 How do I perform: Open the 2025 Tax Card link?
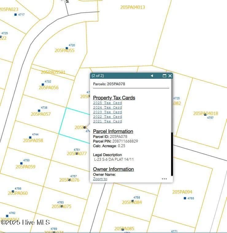click(x=108, y=103)
